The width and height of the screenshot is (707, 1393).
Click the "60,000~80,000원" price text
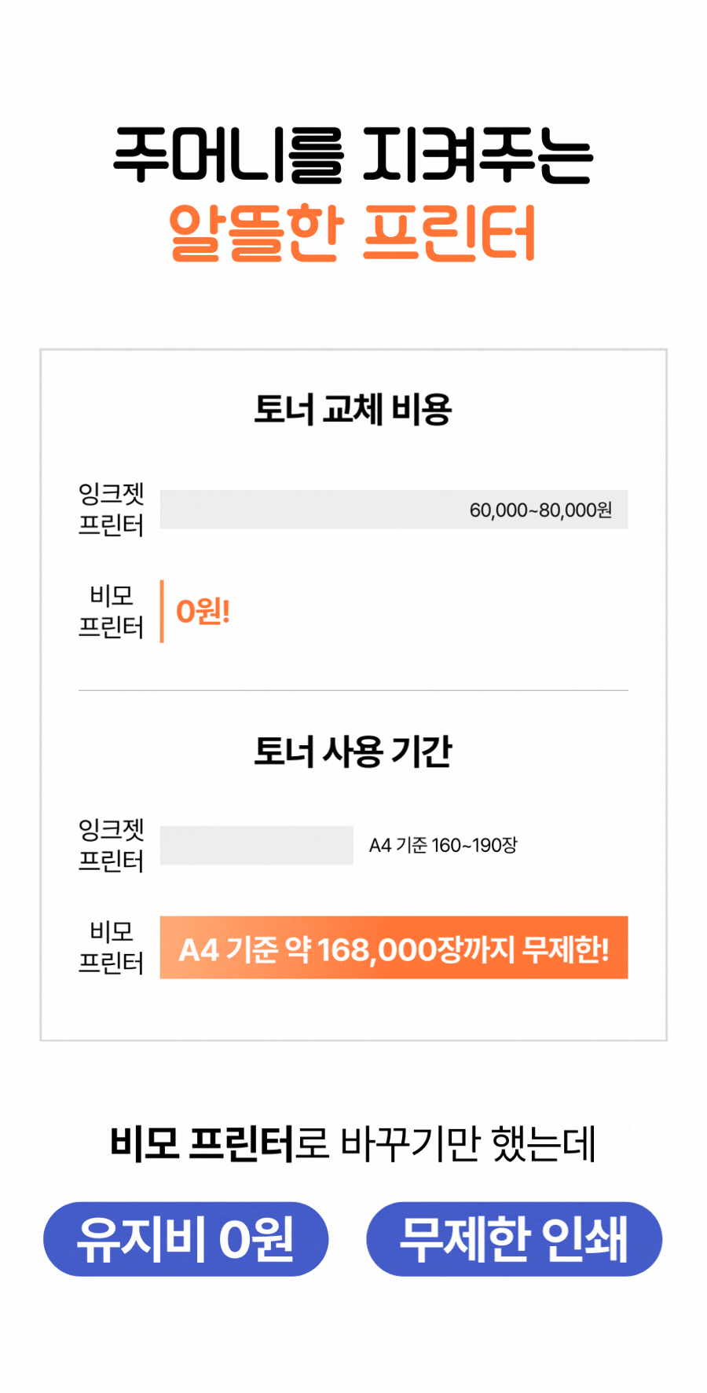[540, 510]
